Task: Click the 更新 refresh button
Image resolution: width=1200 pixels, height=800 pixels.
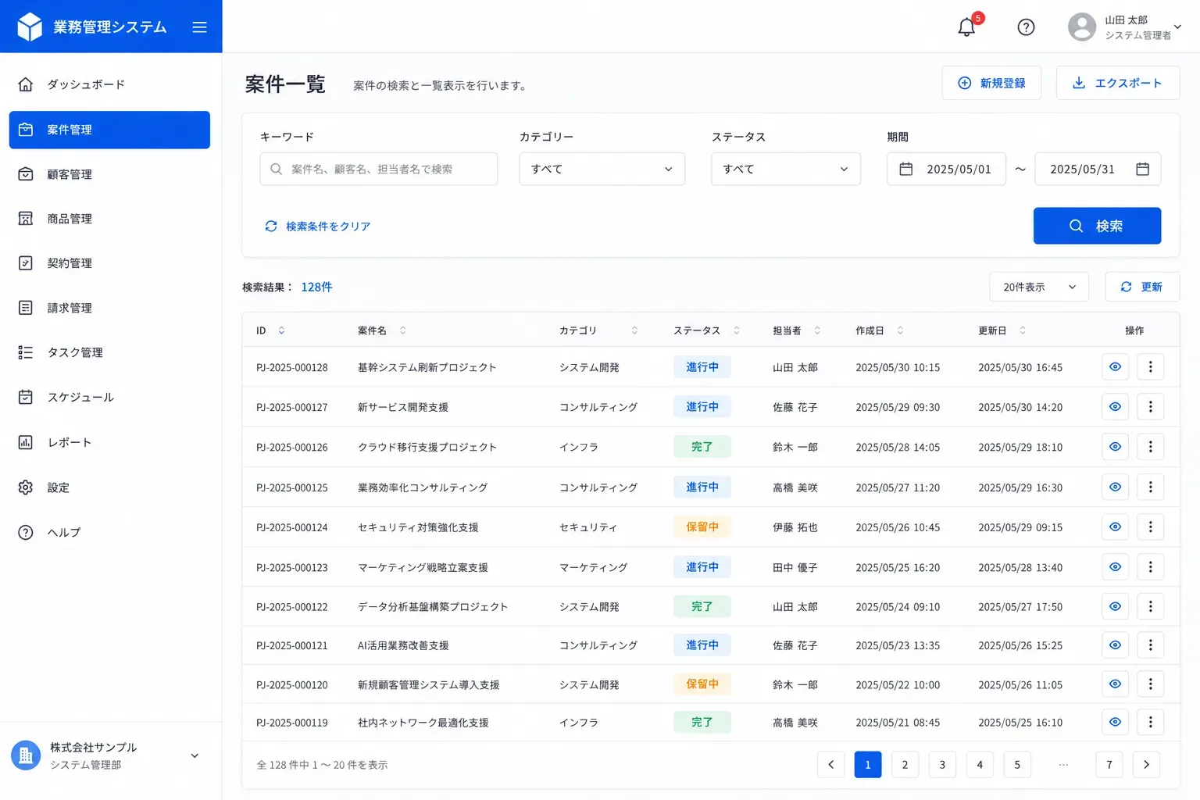Action: pos(1142,287)
